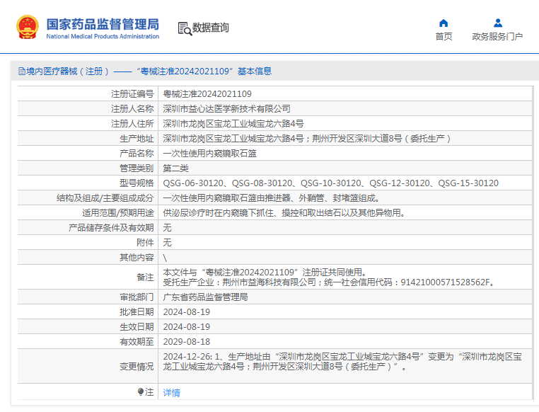
Task: Click the lightbulb icon beside 注
Action: tap(140, 391)
